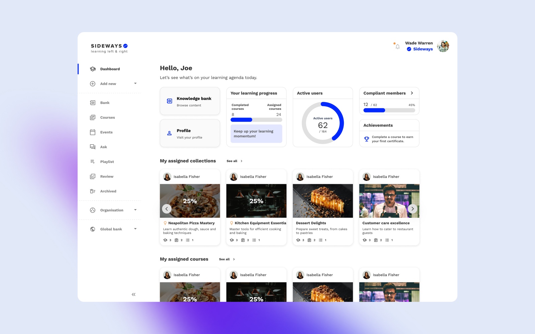See all assigned collections
This screenshot has width=535, height=334.
pos(232,161)
